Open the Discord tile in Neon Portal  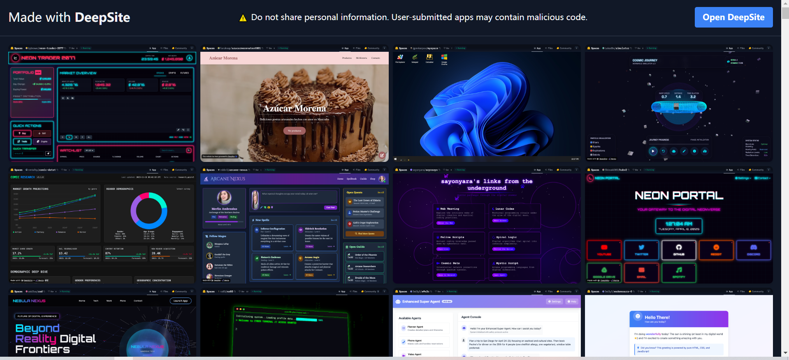(754, 250)
